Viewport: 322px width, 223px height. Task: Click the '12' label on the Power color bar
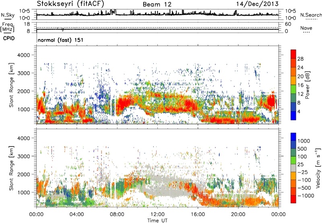(x=300, y=94)
